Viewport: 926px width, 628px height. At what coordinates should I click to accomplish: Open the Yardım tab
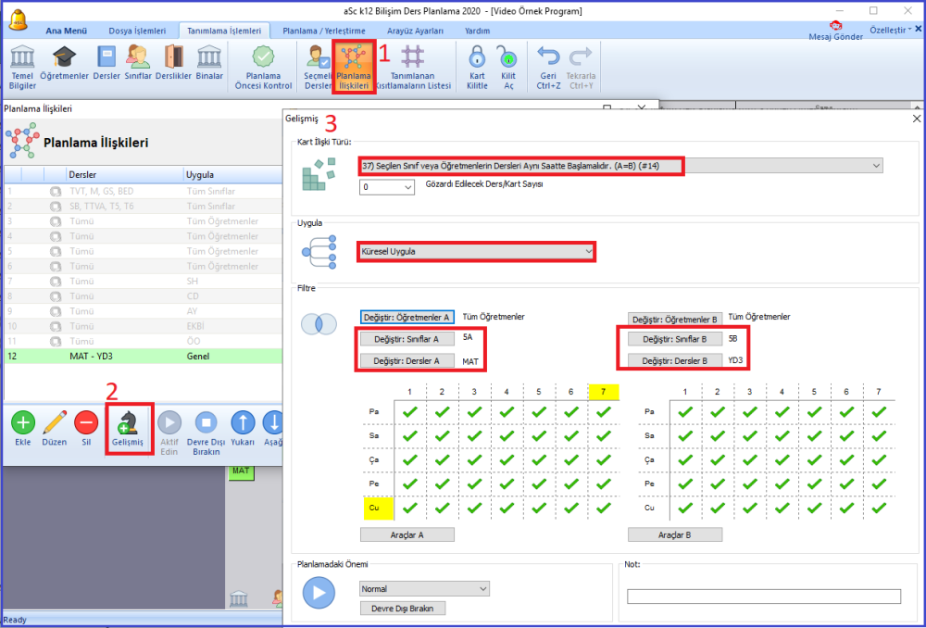[477, 31]
